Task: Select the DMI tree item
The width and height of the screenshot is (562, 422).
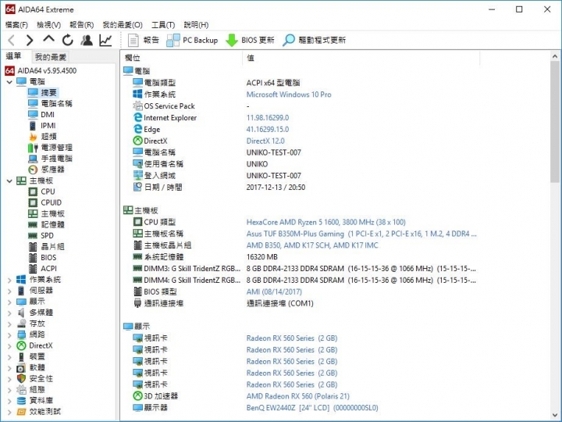Action: 41,114
